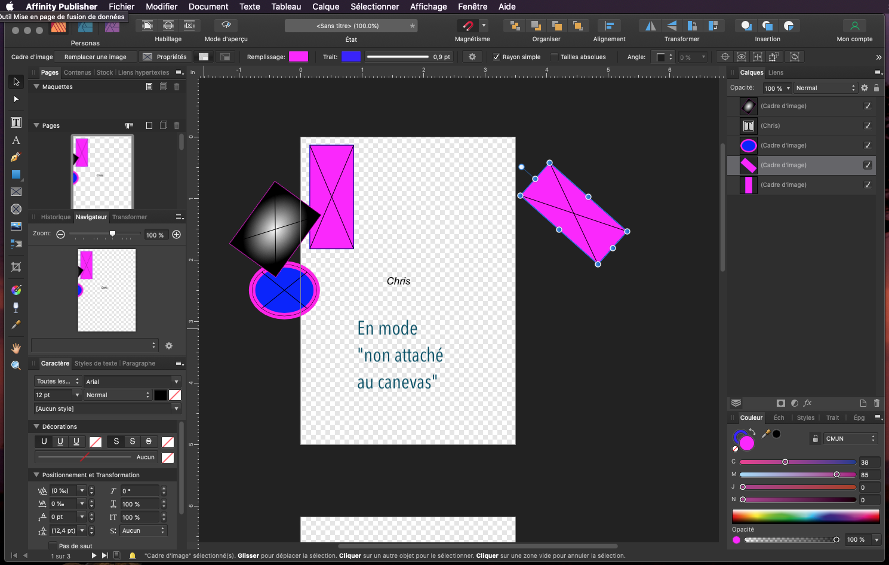Select the Picture Frame Ellipse tool

coord(16,209)
